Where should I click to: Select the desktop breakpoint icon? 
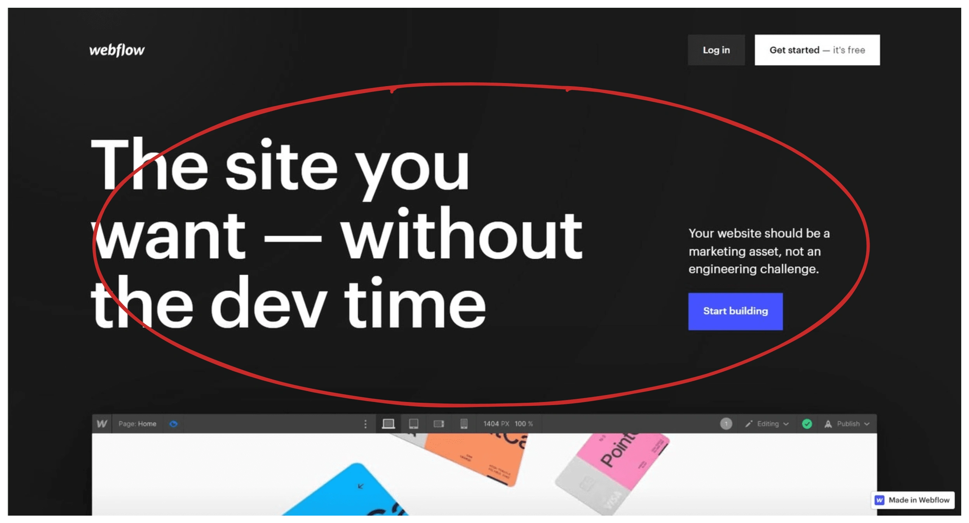pyautogui.click(x=388, y=424)
